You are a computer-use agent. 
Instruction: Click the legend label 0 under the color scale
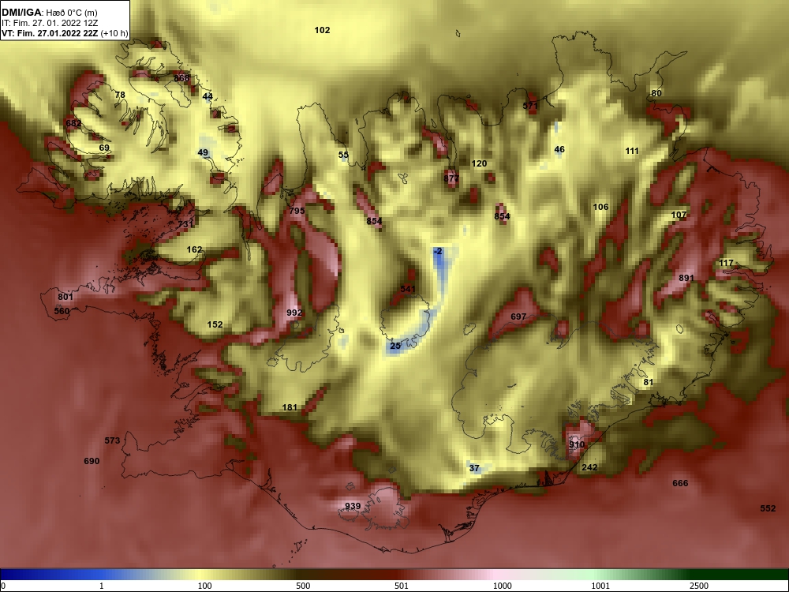pos(3,586)
